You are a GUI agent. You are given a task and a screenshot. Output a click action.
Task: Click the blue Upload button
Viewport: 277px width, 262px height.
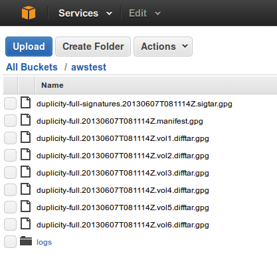29,47
